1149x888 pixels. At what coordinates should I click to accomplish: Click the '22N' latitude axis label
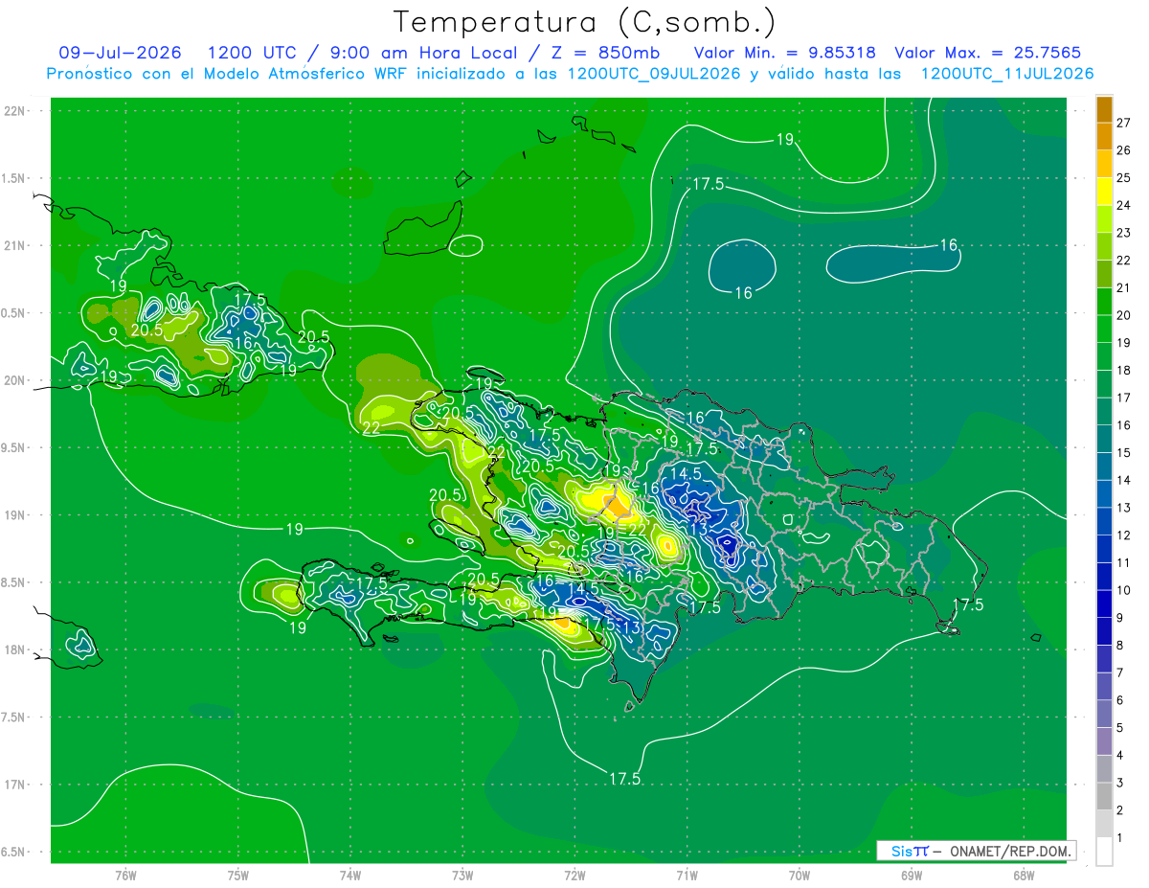click(14, 111)
